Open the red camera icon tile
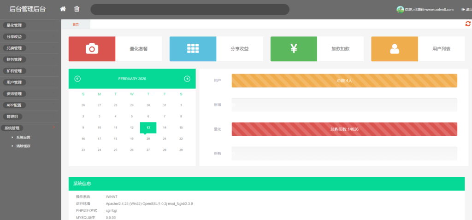The height and width of the screenshot is (220, 472). tap(92, 49)
